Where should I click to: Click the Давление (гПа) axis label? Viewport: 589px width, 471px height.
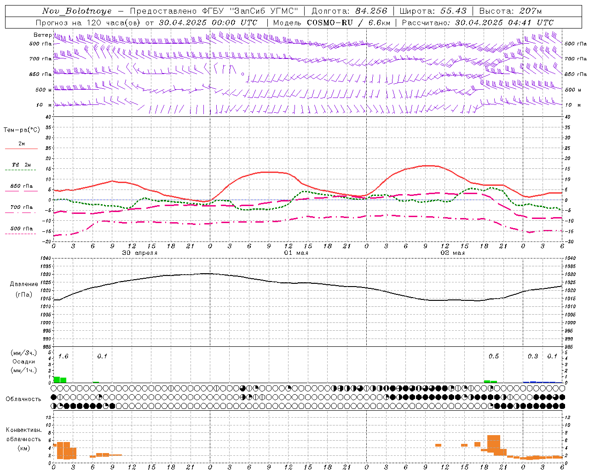[23, 289]
